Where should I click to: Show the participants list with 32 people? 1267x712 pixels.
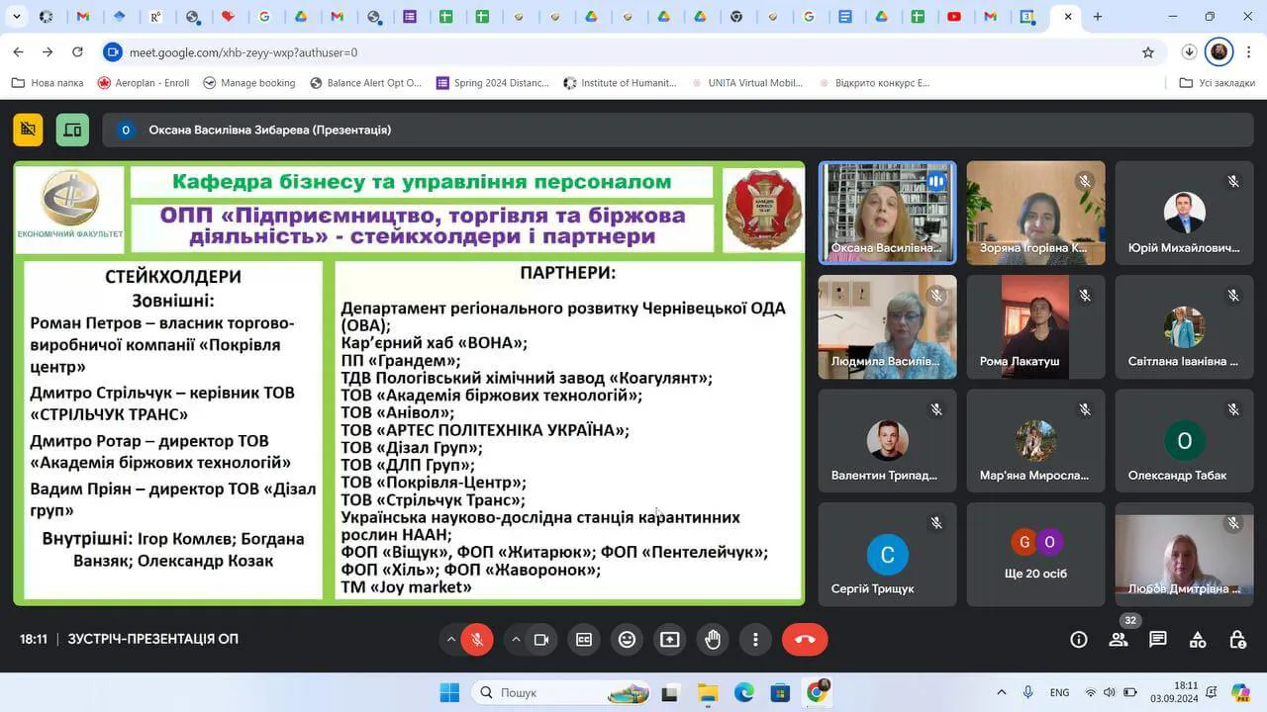pyautogui.click(x=1119, y=640)
